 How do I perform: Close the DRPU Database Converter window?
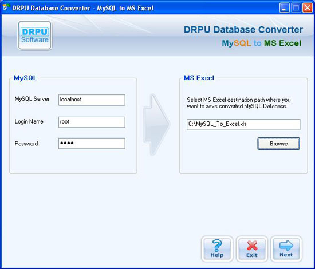pos(308,8)
